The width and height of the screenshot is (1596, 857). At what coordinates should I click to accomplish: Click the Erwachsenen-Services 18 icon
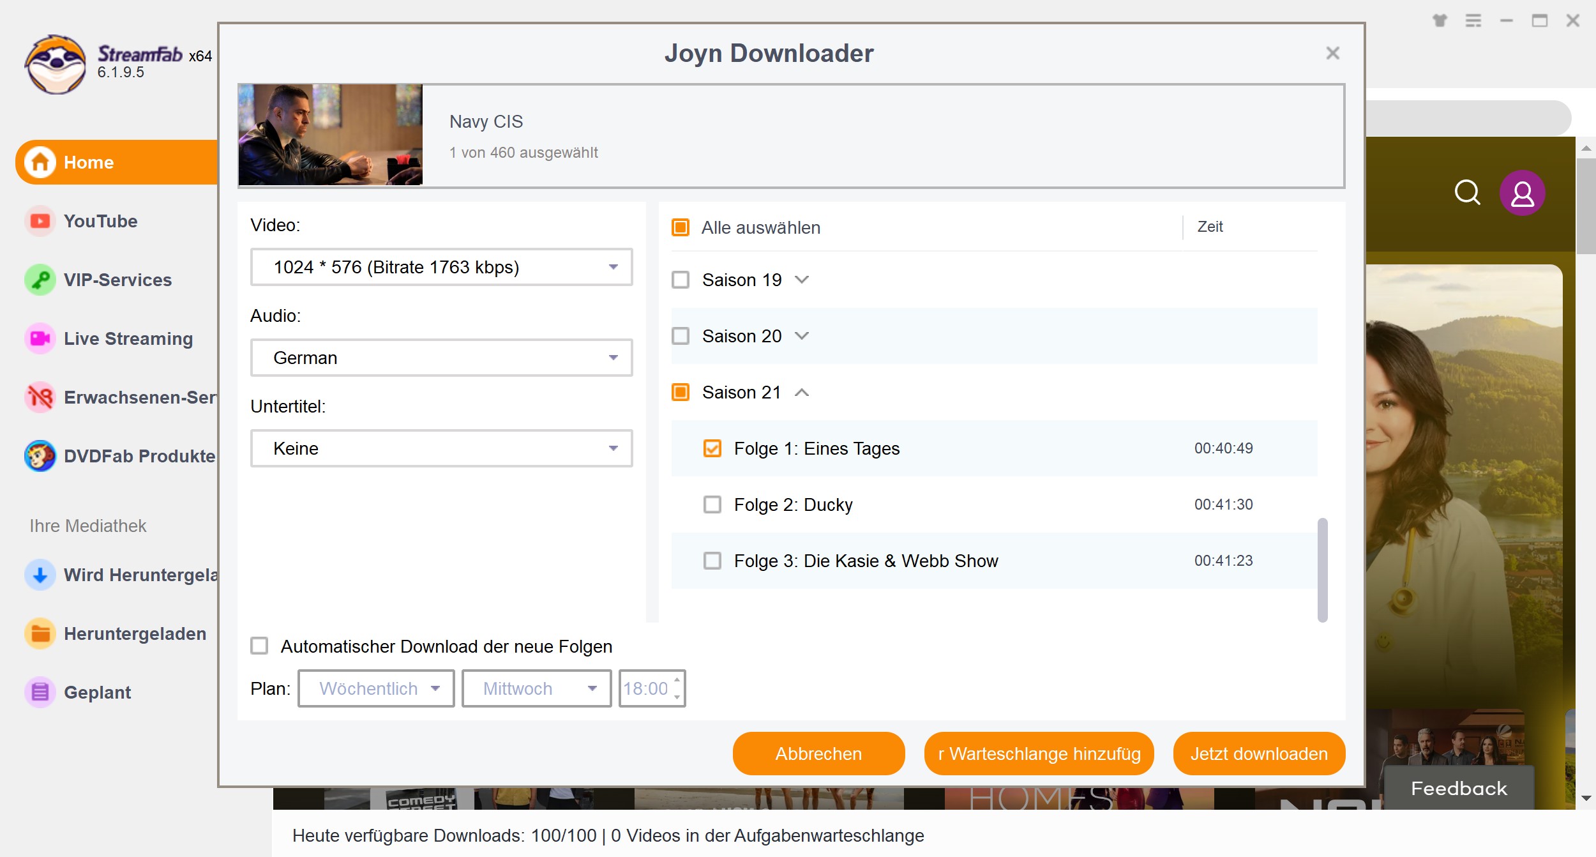point(40,397)
